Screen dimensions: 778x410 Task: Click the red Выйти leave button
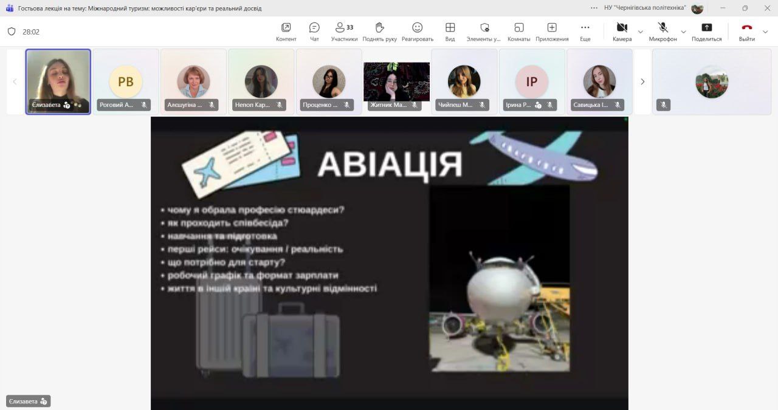point(746,32)
